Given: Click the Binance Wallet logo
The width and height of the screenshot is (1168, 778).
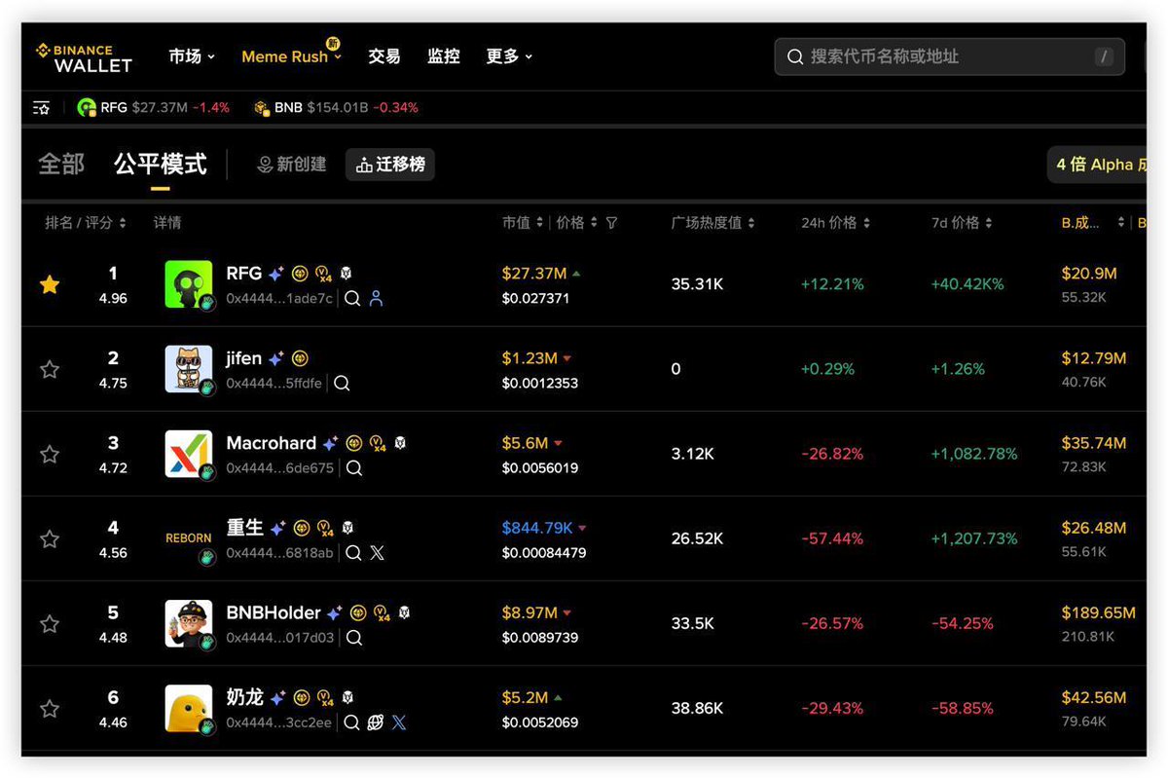Looking at the screenshot, I should click(84, 56).
